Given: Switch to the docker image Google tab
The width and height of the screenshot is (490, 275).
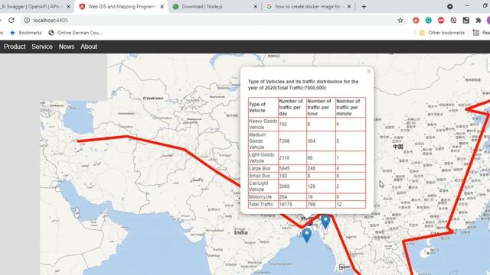Looking at the screenshot, I should coord(309,7).
